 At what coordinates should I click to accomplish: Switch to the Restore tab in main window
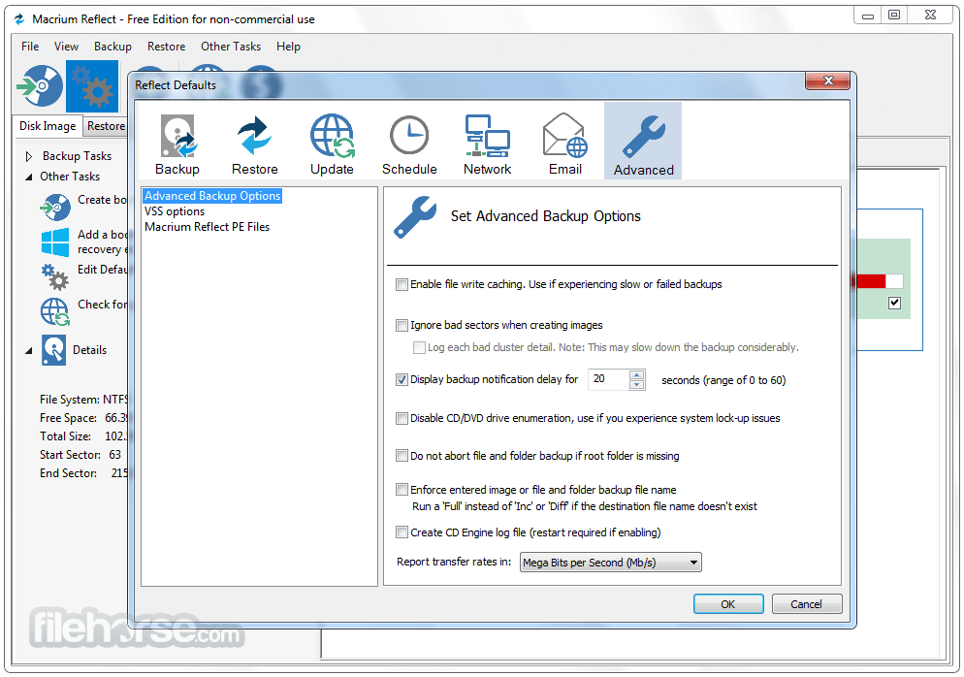[106, 126]
